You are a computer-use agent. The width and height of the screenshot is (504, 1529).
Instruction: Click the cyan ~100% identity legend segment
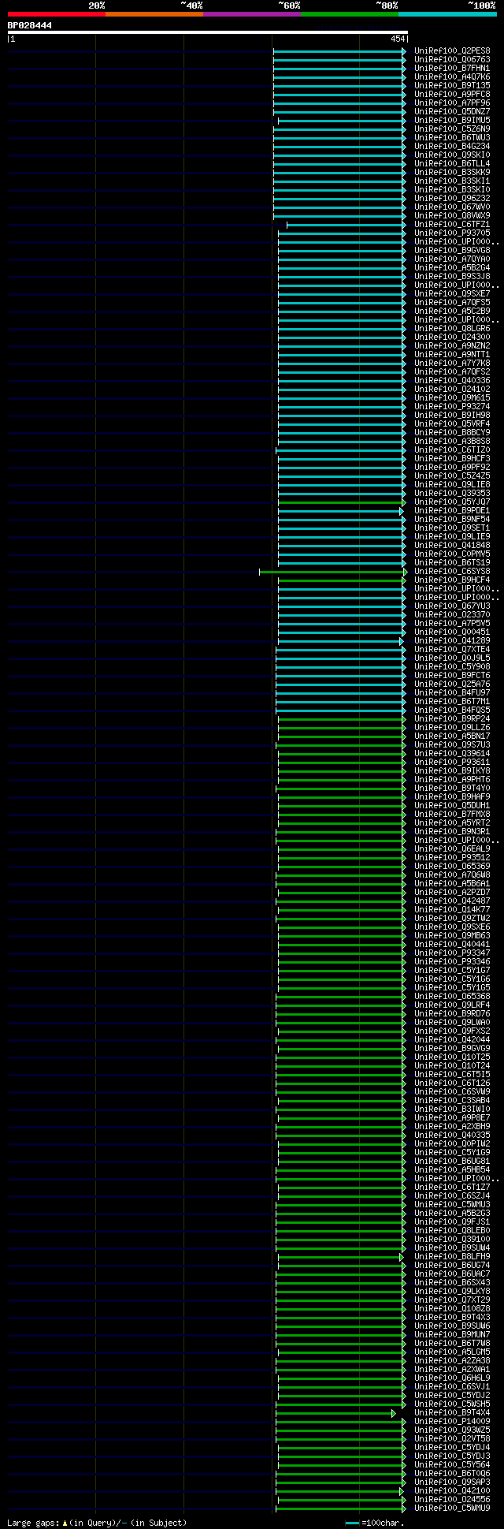(x=447, y=14)
